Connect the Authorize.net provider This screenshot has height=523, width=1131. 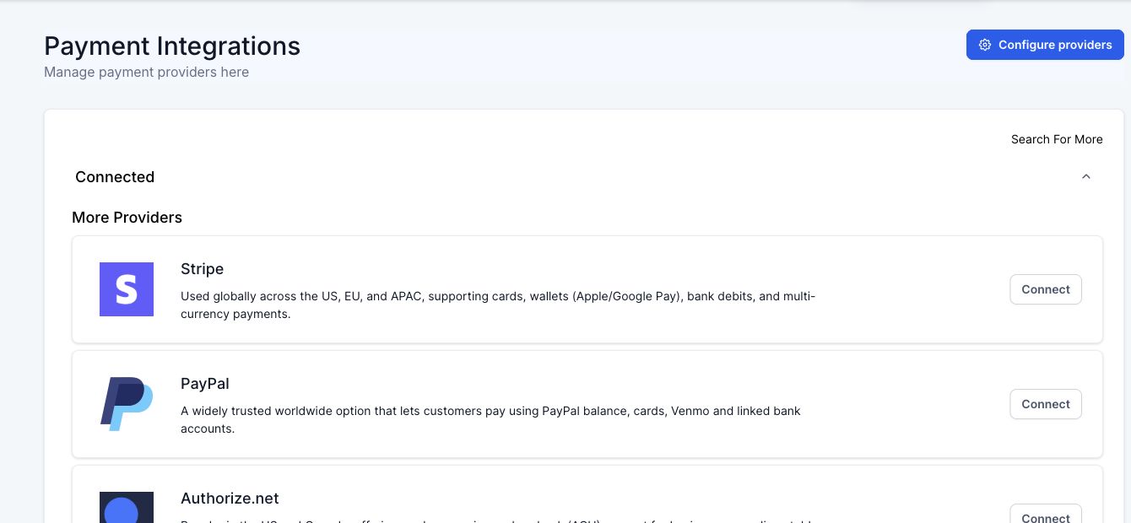[x=1046, y=514]
